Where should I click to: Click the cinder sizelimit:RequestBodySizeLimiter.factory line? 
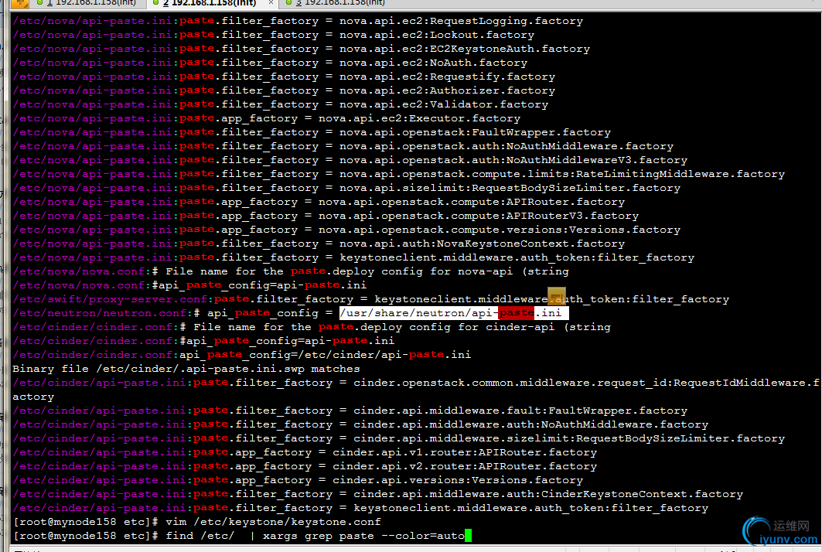pyautogui.click(x=398, y=438)
